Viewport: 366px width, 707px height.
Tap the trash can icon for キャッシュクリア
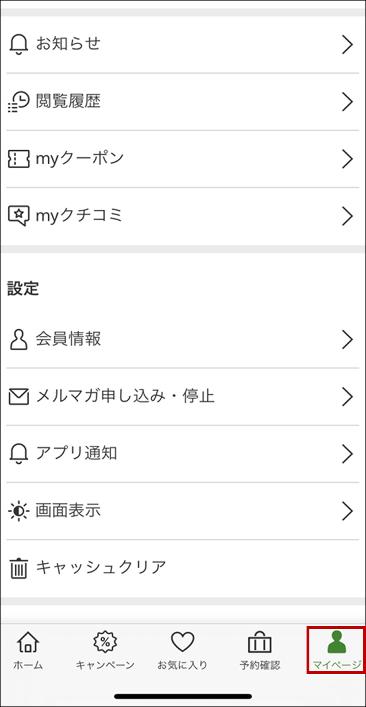point(19,568)
